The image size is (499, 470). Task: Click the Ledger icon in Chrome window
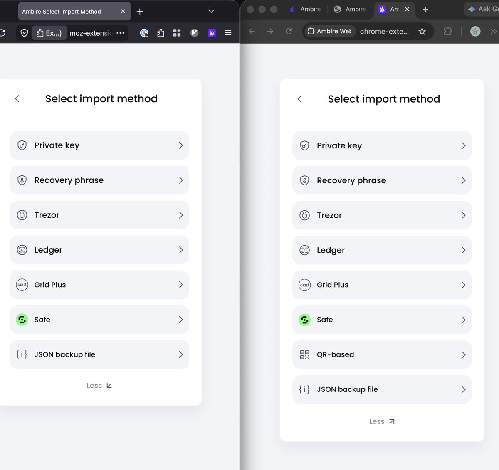point(305,250)
